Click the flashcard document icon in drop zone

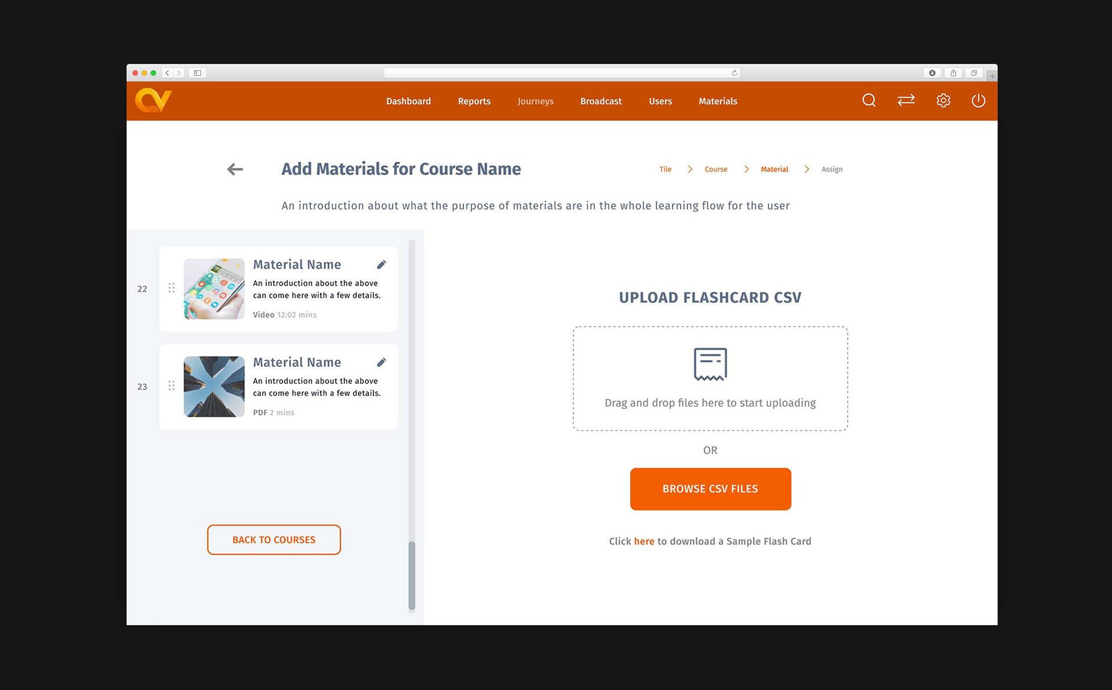tap(710, 364)
